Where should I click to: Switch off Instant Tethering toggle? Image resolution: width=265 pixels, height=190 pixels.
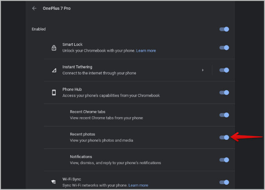coord(224,70)
